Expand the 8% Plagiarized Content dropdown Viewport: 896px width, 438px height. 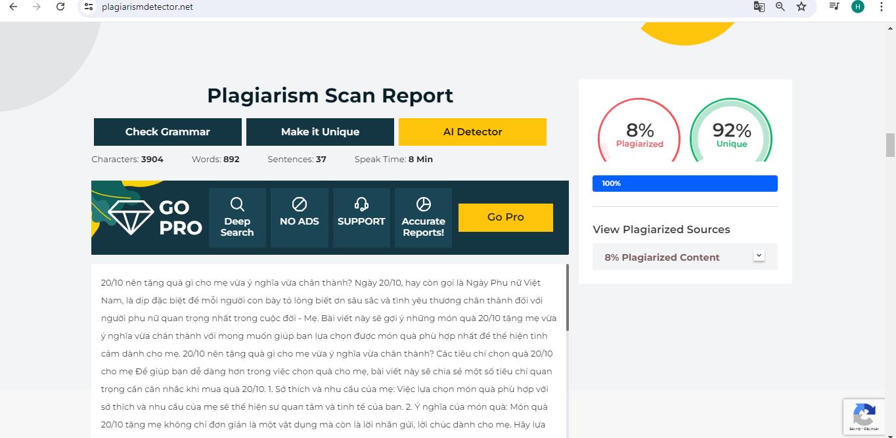[759, 256]
